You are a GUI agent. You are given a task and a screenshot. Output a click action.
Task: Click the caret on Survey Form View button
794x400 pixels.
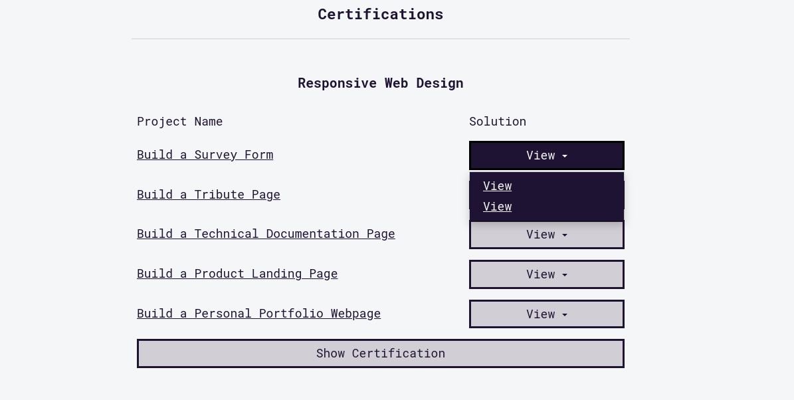click(x=565, y=155)
